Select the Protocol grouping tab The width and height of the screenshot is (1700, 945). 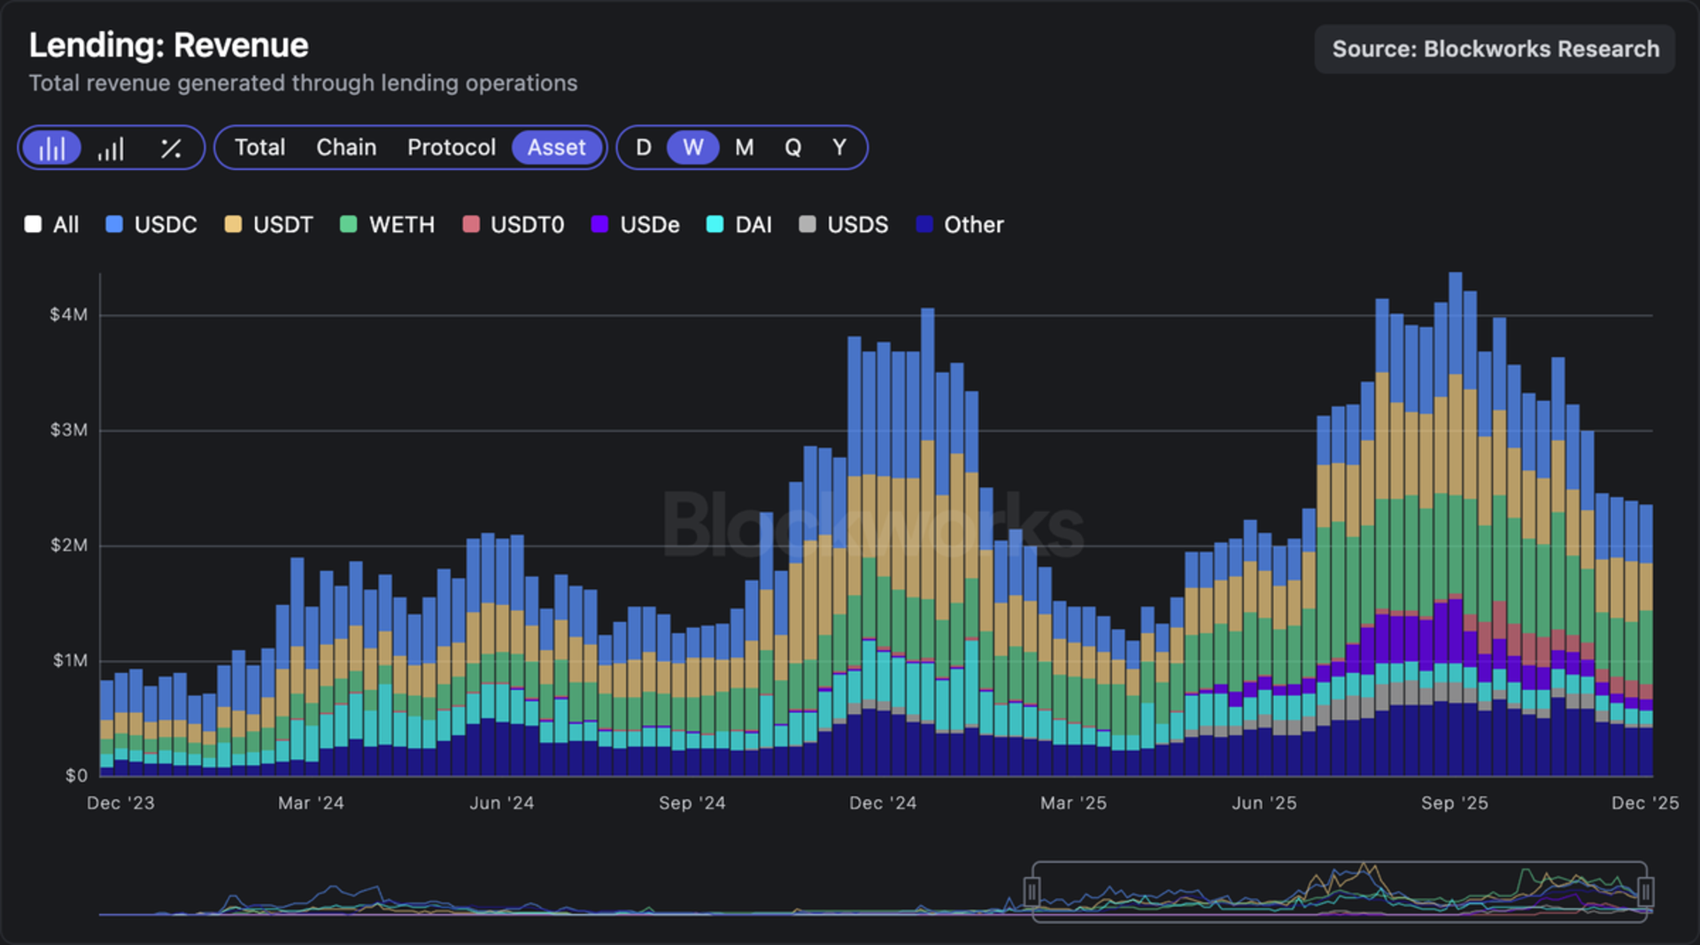click(452, 147)
